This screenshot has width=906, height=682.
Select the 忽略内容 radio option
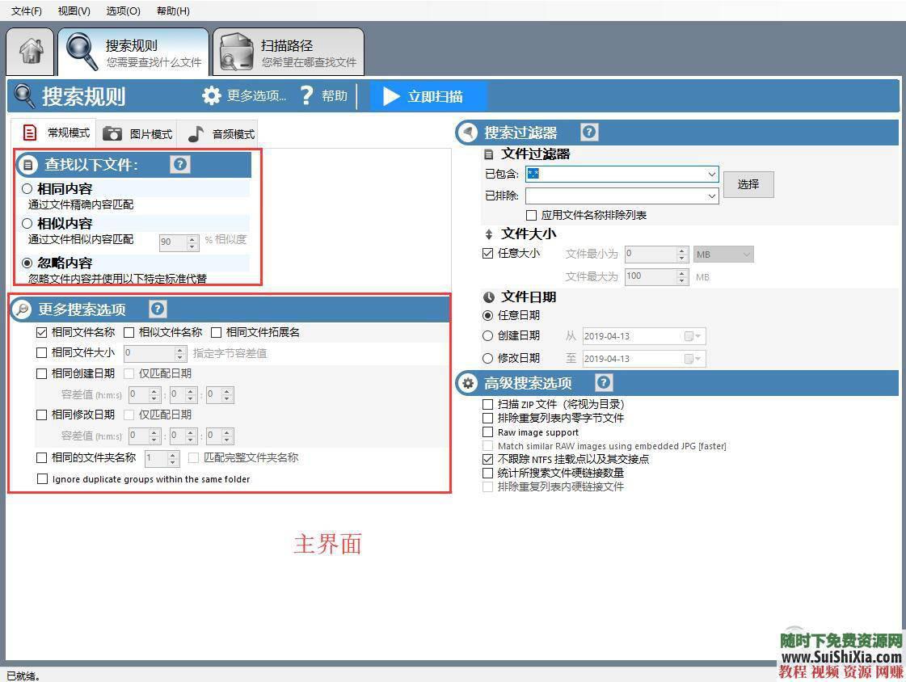[x=27, y=263]
